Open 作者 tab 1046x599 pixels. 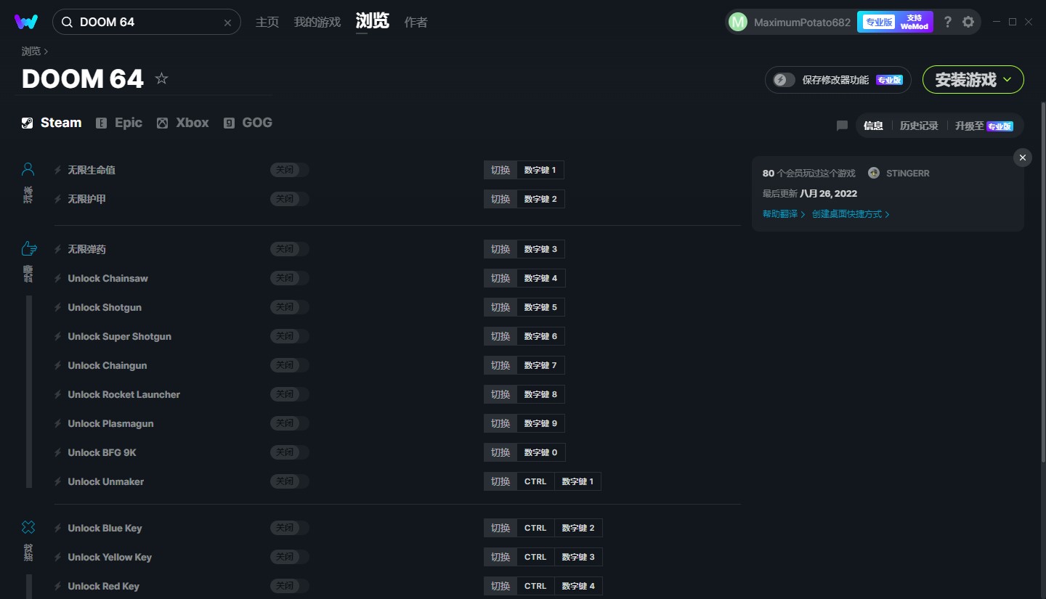tap(415, 23)
